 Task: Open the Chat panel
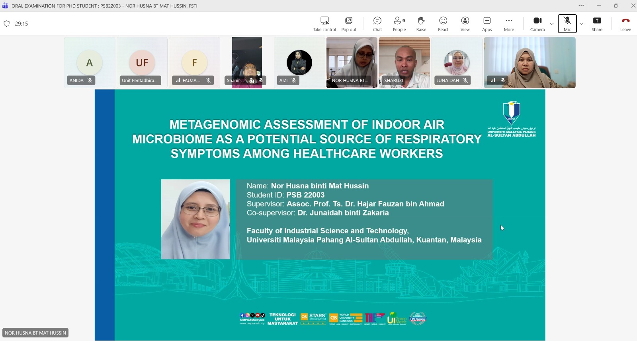click(x=377, y=24)
